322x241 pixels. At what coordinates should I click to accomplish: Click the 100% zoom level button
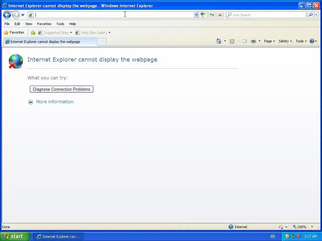tap(300, 227)
